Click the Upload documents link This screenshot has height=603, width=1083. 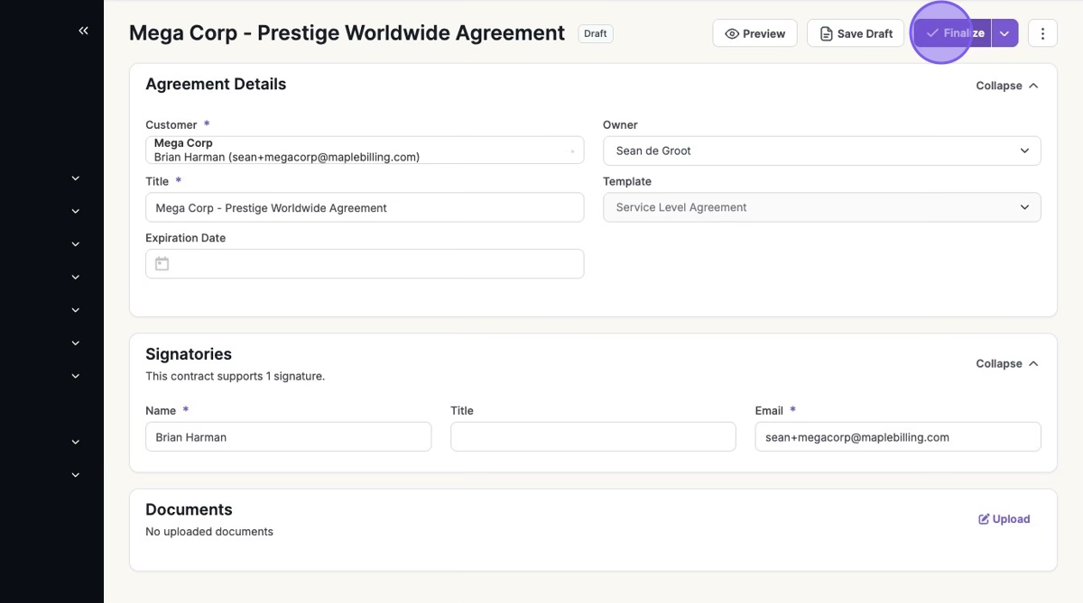1004,519
